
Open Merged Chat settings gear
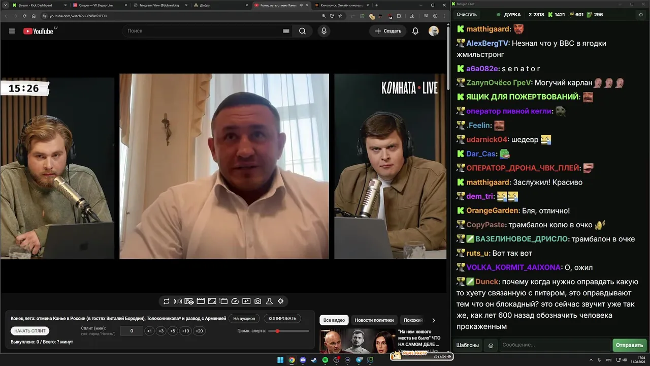641,15
